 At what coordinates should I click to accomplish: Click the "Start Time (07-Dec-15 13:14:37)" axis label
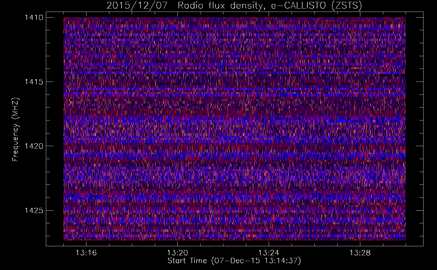[234, 261]
